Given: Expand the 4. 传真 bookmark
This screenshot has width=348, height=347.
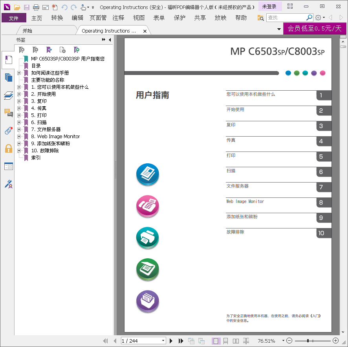Looking at the screenshot, I should coord(19,108).
